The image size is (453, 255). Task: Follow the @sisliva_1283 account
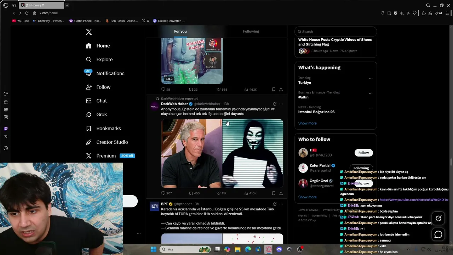tap(363, 153)
